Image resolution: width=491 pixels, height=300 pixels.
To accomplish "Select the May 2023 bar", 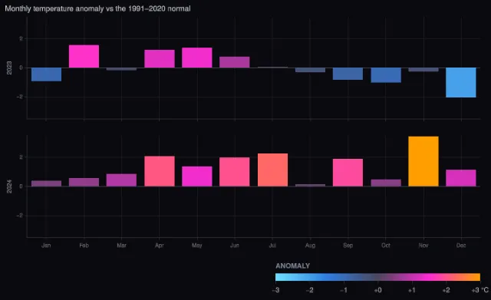I will point(197,58).
